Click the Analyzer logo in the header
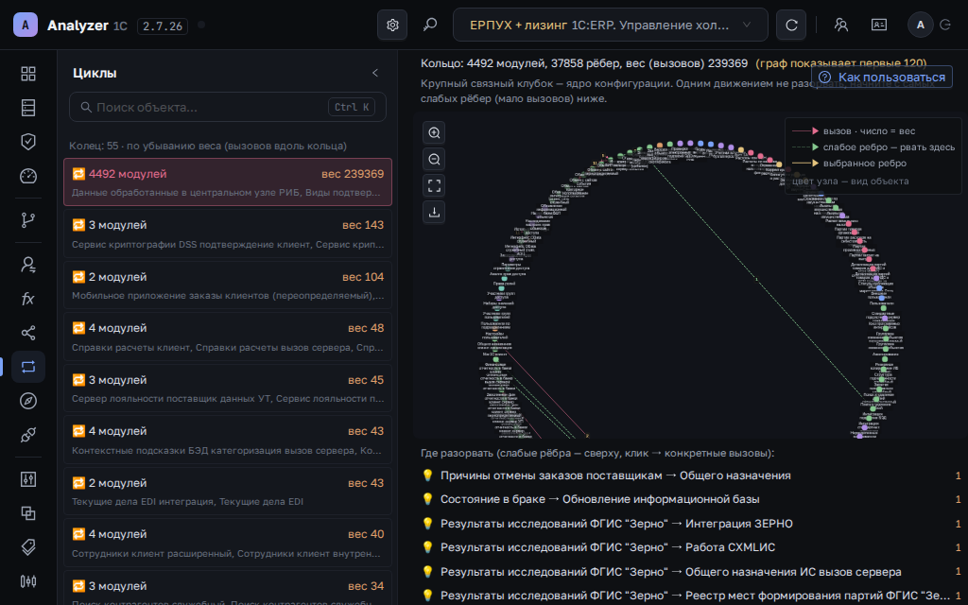968x605 pixels. [26, 25]
